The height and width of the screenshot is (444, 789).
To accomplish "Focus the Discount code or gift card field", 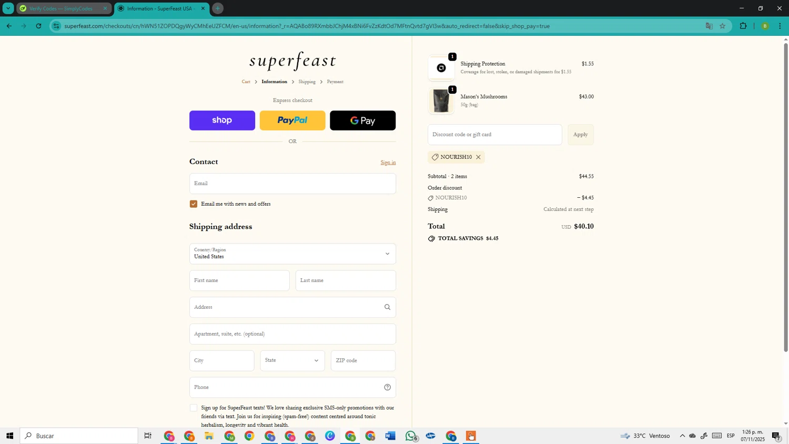I will (x=495, y=135).
